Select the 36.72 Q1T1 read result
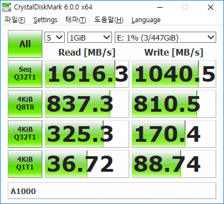The height and width of the screenshot is (204, 224). point(87,164)
